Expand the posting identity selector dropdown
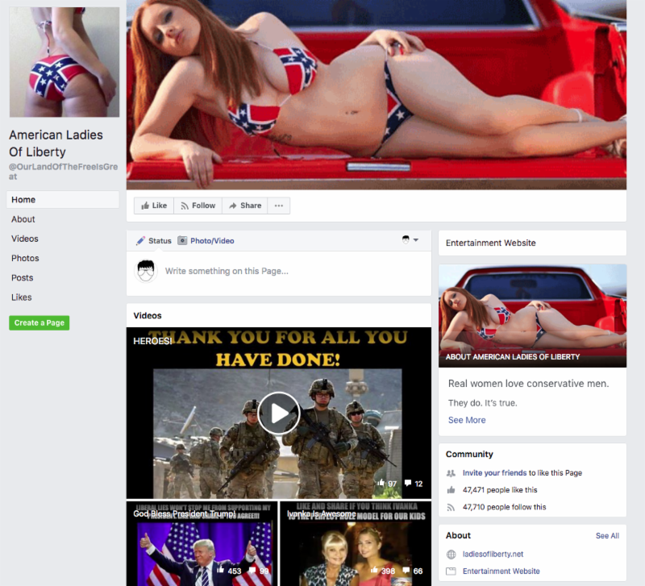This screenshot has width=645, height=586. point(410,240)
